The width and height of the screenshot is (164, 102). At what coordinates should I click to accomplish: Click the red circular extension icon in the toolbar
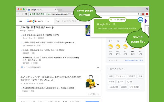(147, 14)
